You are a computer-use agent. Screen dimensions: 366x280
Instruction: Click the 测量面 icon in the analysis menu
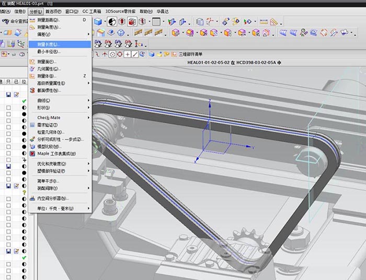pyautogui.click(x=32, y=62)
